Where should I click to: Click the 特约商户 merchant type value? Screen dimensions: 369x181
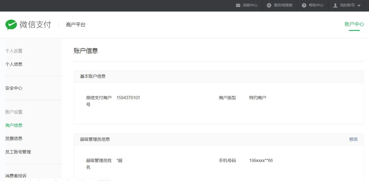click(257, 98)
